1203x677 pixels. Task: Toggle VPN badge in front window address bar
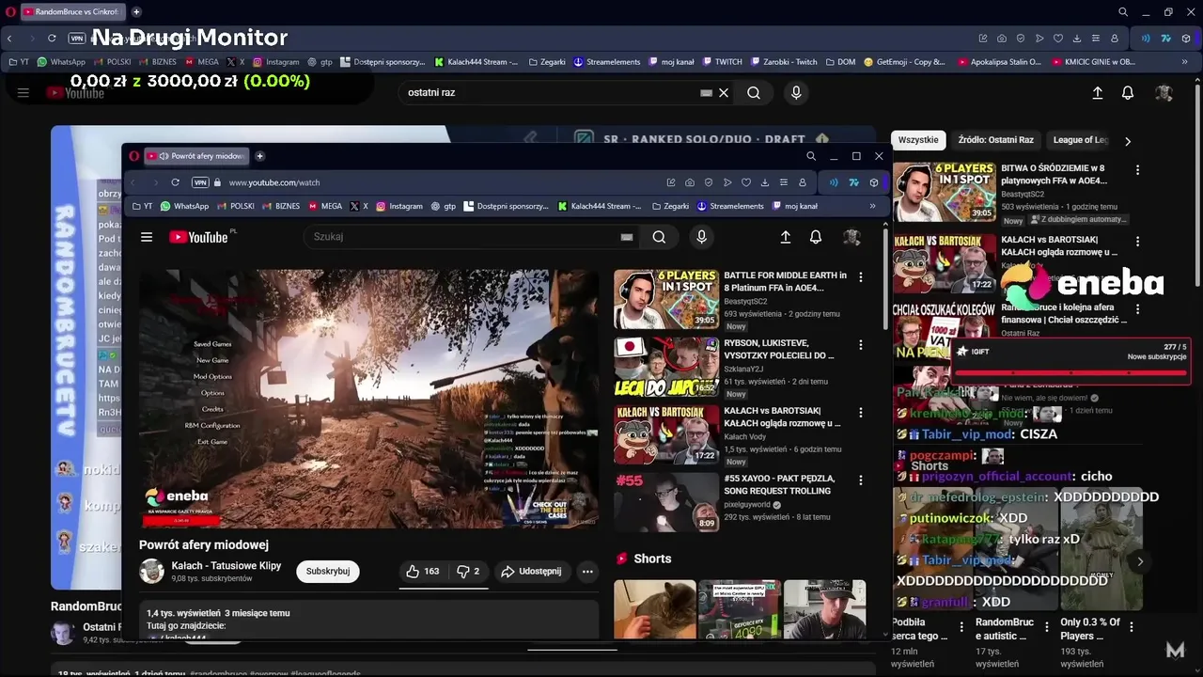pyautogui.click(x=200, y=182)
